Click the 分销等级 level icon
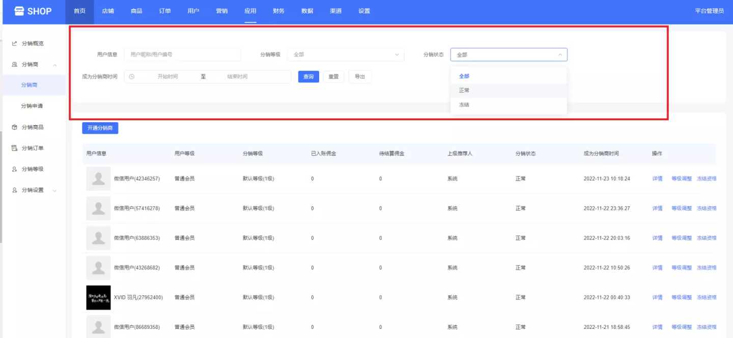Image resolution: width=733 pixels, height=338 pixels. (x=14, y=169)
